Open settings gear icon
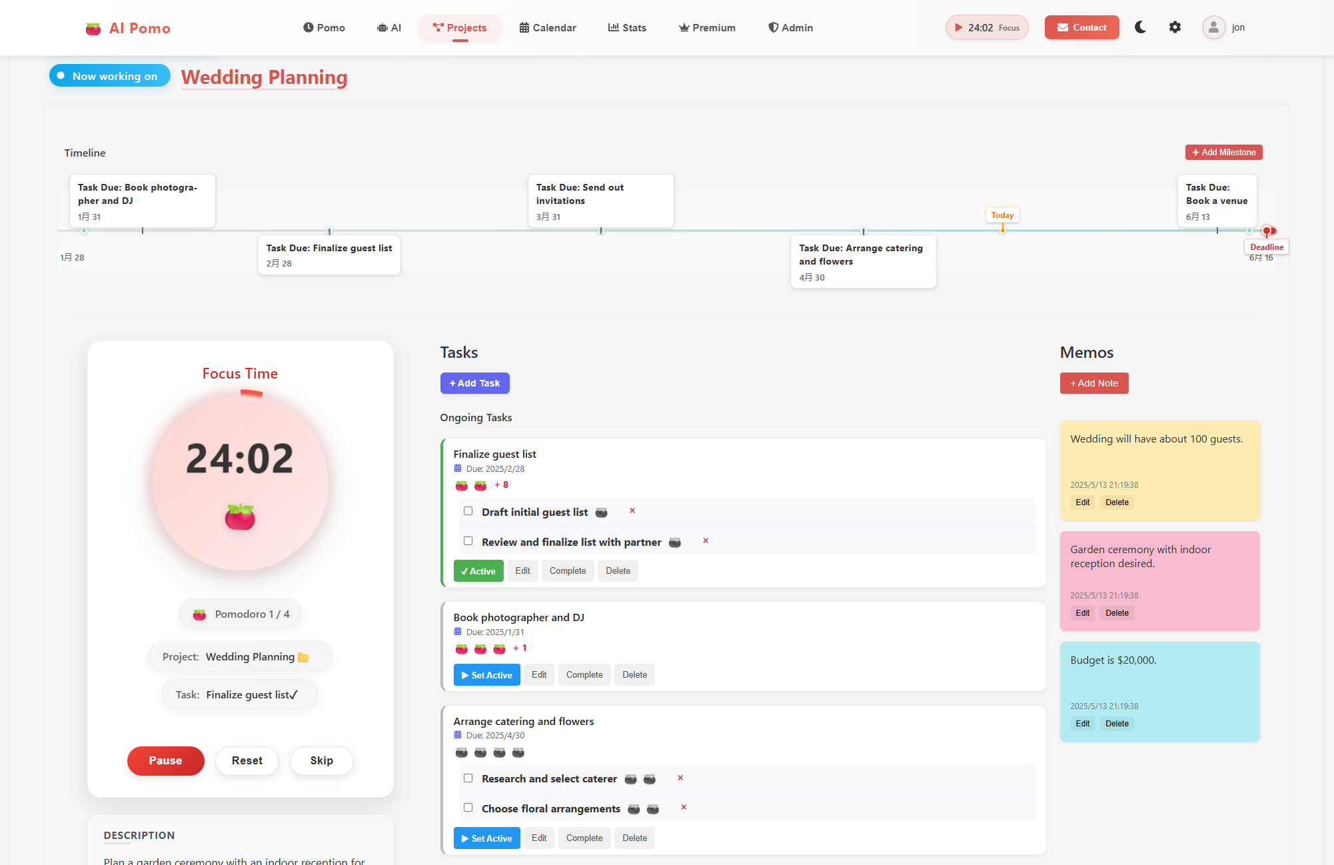 click(1175, 27)
